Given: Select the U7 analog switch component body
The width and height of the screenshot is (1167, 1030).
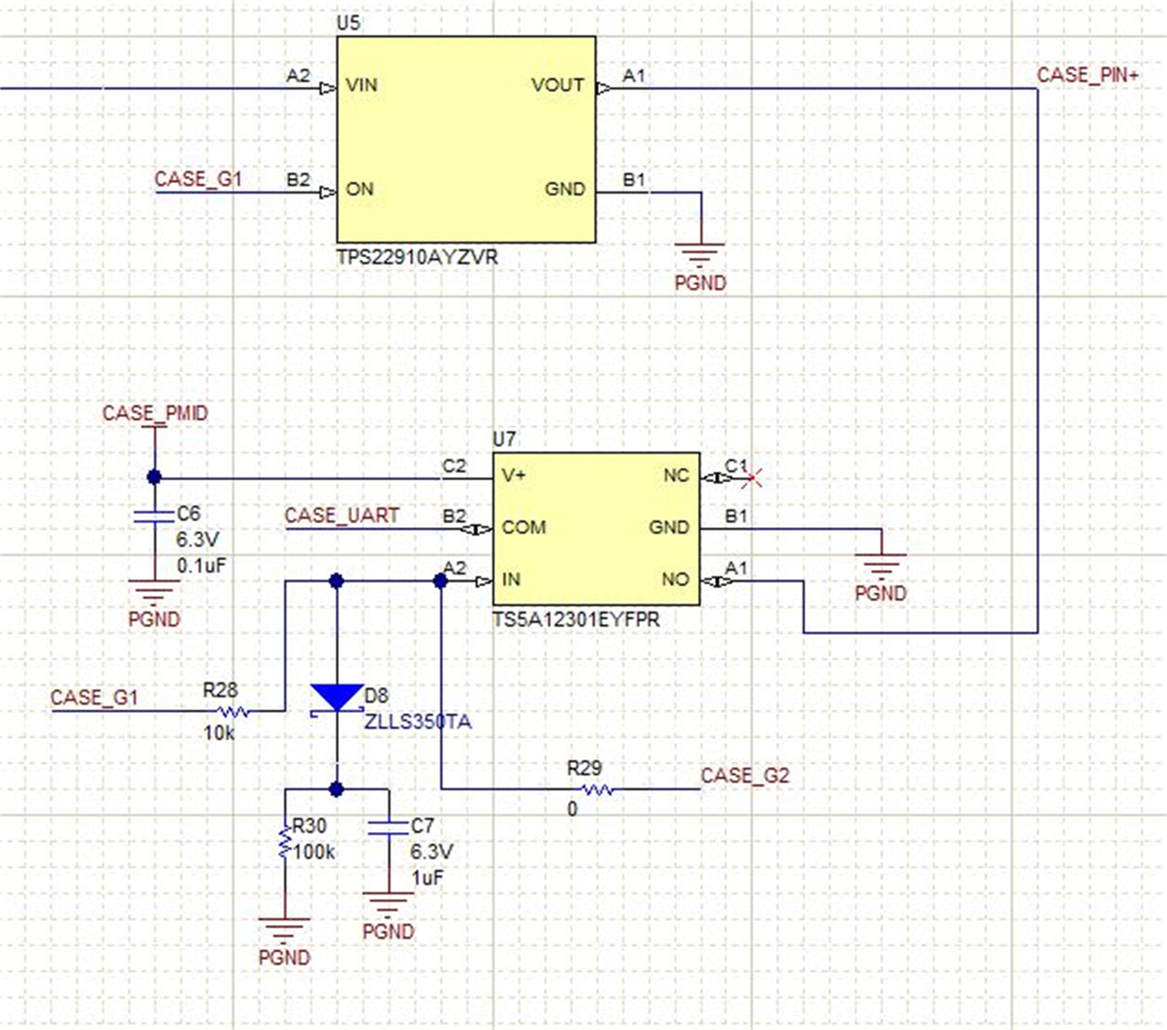Looking at the screenshot, I should (596, 528).
